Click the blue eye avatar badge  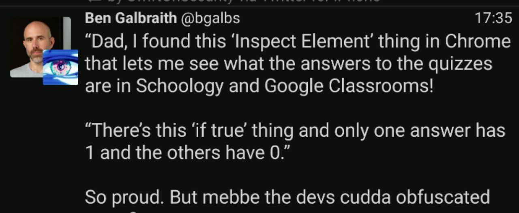tap(60, 67)
